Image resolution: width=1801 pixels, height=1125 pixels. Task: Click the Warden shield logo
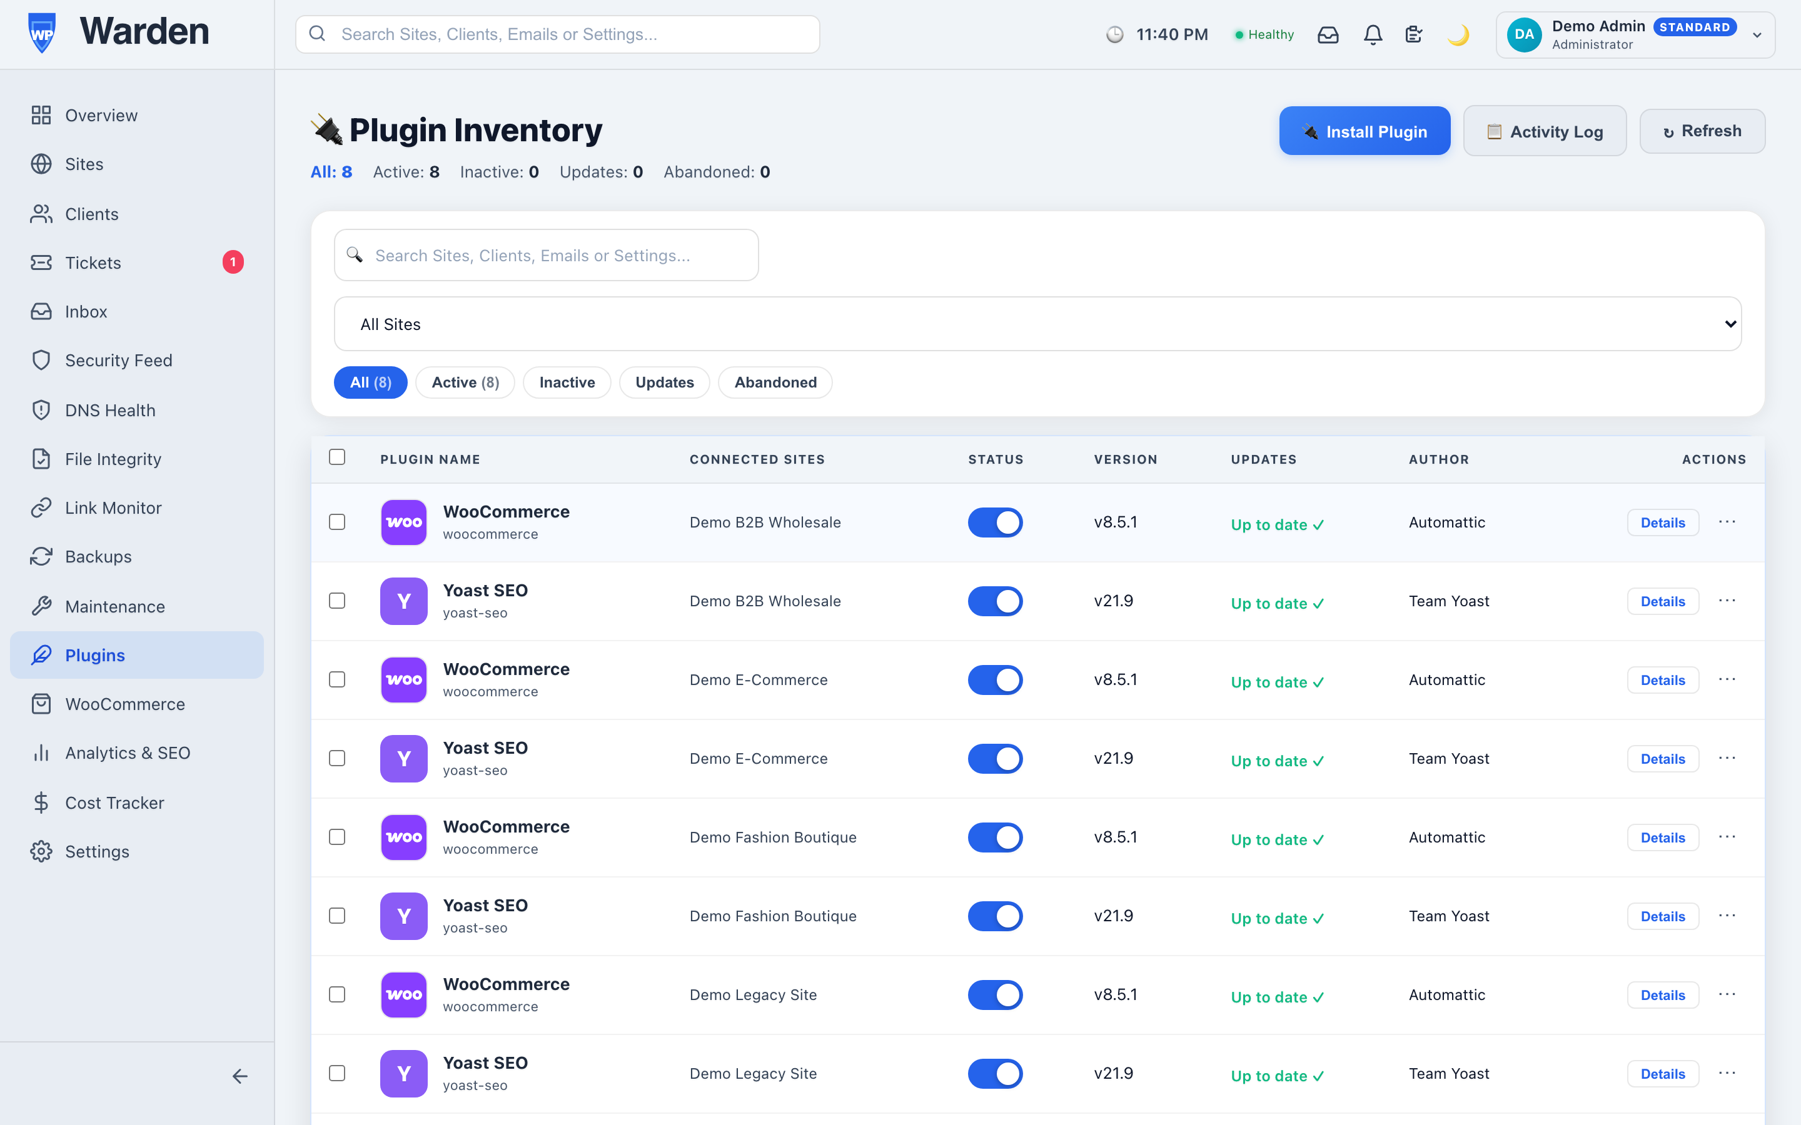pos(42,32)
